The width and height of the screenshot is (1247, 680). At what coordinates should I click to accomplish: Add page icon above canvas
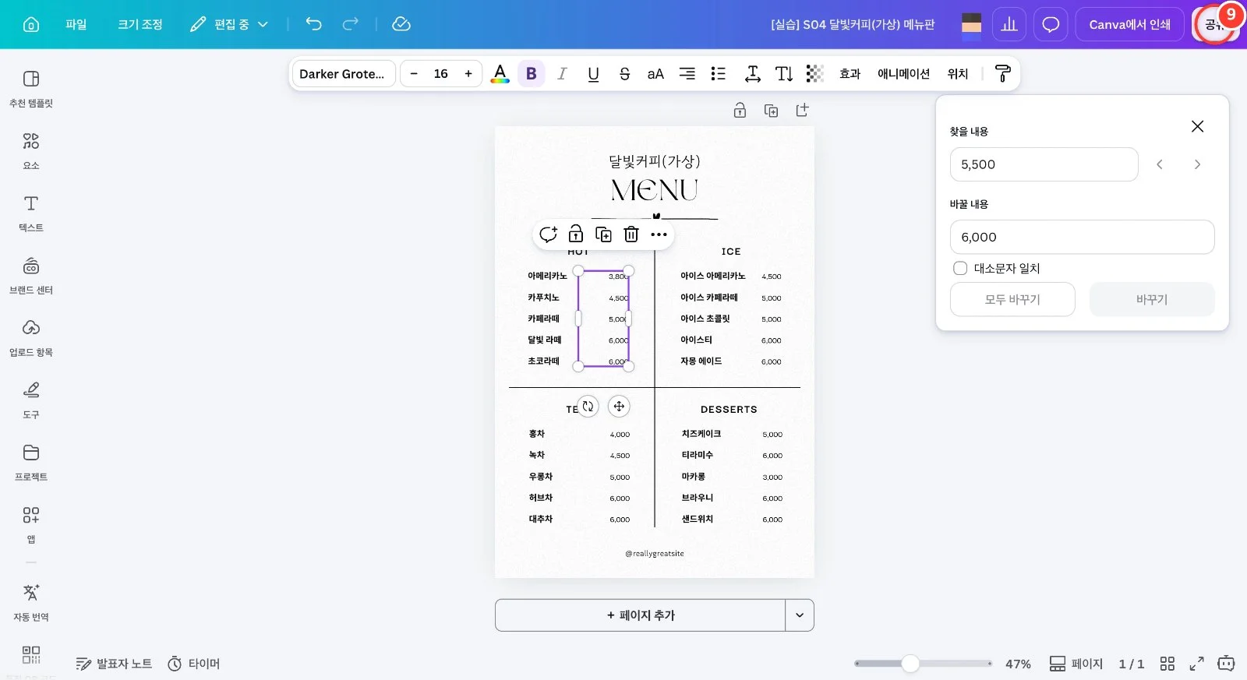click(x=802, y=111)
